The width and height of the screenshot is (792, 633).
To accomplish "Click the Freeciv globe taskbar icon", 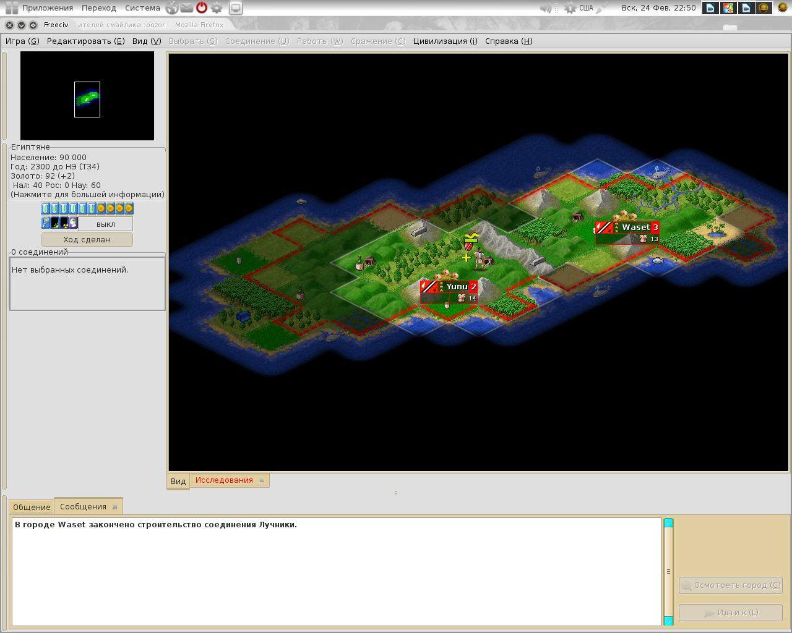I will (x=764, y=8).
